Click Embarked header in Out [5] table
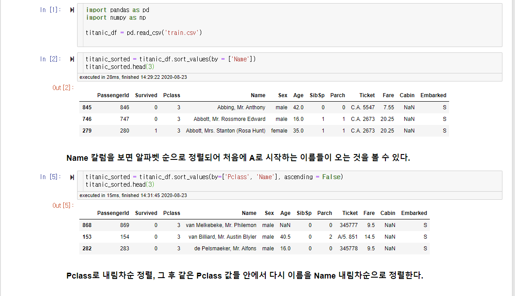 point(414,213)
